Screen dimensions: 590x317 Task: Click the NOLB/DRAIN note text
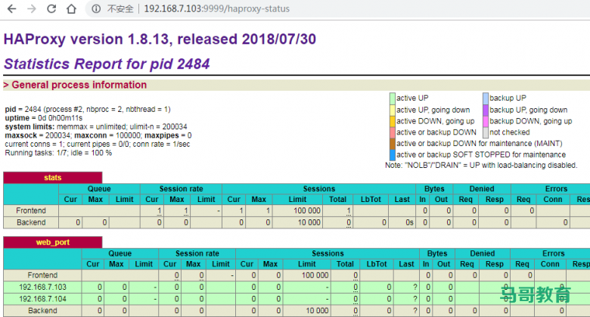[x=481, y=165]
